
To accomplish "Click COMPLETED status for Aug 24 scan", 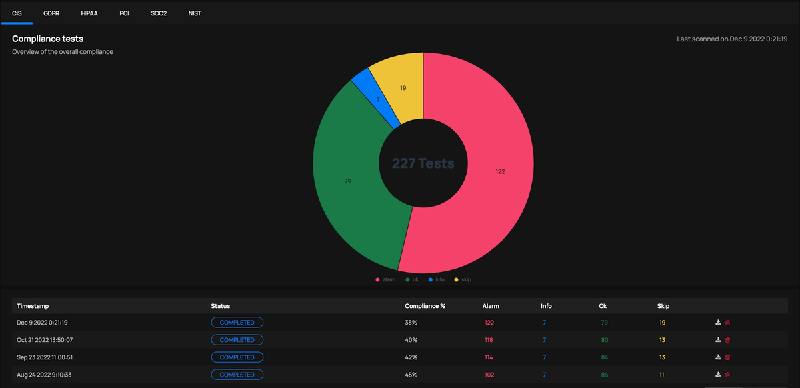I will coord(237,375).
